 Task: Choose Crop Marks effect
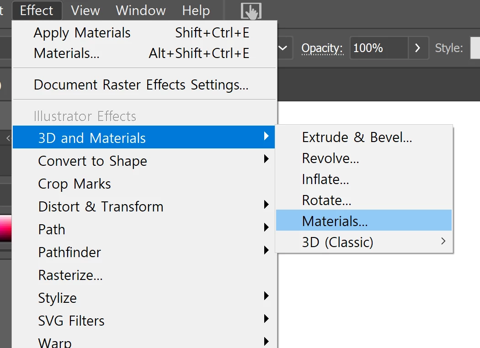(144, 184)
